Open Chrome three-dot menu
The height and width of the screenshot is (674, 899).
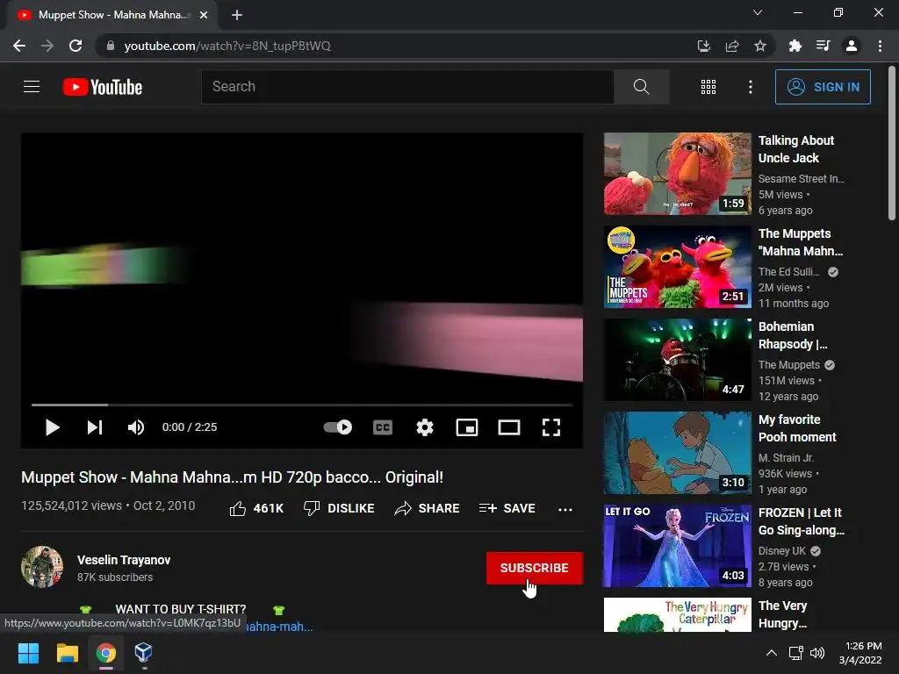(x=880, y=46)
